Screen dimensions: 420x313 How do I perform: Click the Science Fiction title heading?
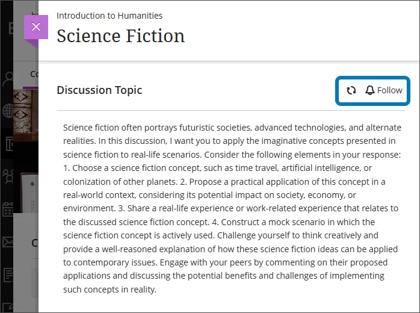(x=120, y=36)
